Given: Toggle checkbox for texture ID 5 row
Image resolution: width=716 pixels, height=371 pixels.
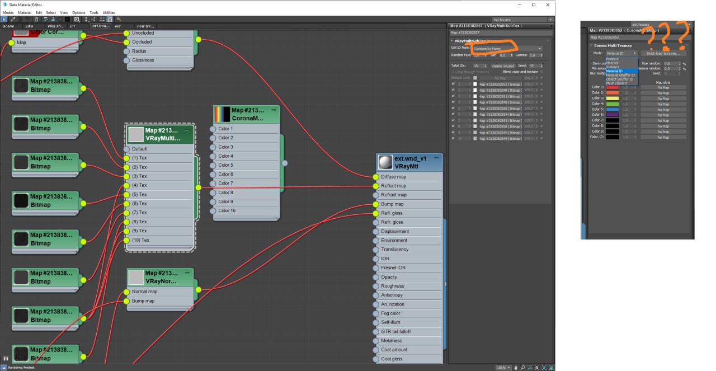Looking at the screenshot, I should point(453,108).
